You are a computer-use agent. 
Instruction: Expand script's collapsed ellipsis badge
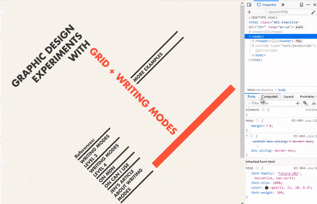(258, 50)
